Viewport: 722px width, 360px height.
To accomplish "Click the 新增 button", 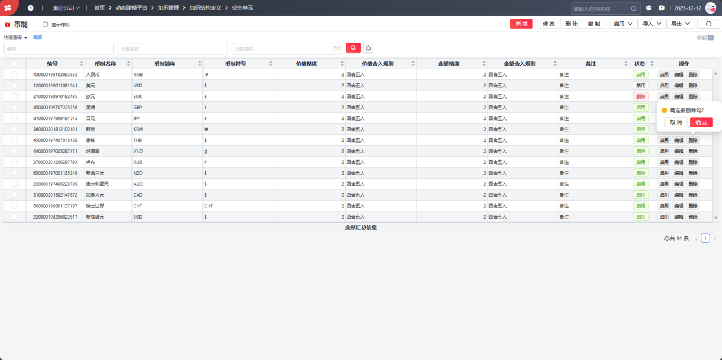I will tap(521, 24).
